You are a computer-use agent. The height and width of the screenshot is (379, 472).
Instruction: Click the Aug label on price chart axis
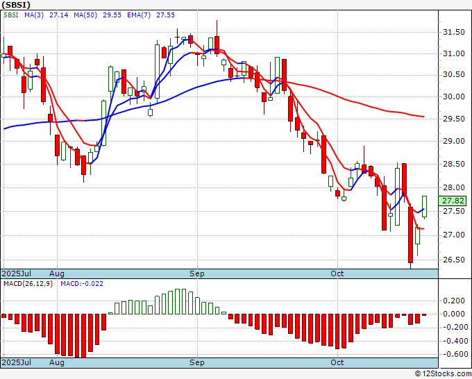[57, 273]
